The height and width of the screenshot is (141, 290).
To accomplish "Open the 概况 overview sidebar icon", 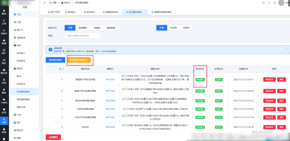I will point(4,12).
